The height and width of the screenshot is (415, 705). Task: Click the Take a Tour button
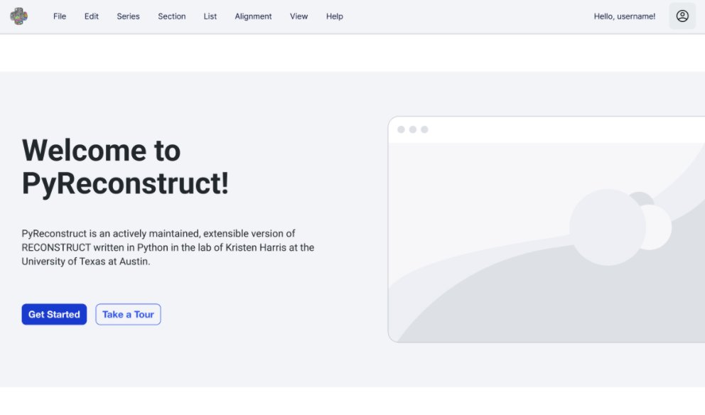pyautogui.click(x=128, y=314)
